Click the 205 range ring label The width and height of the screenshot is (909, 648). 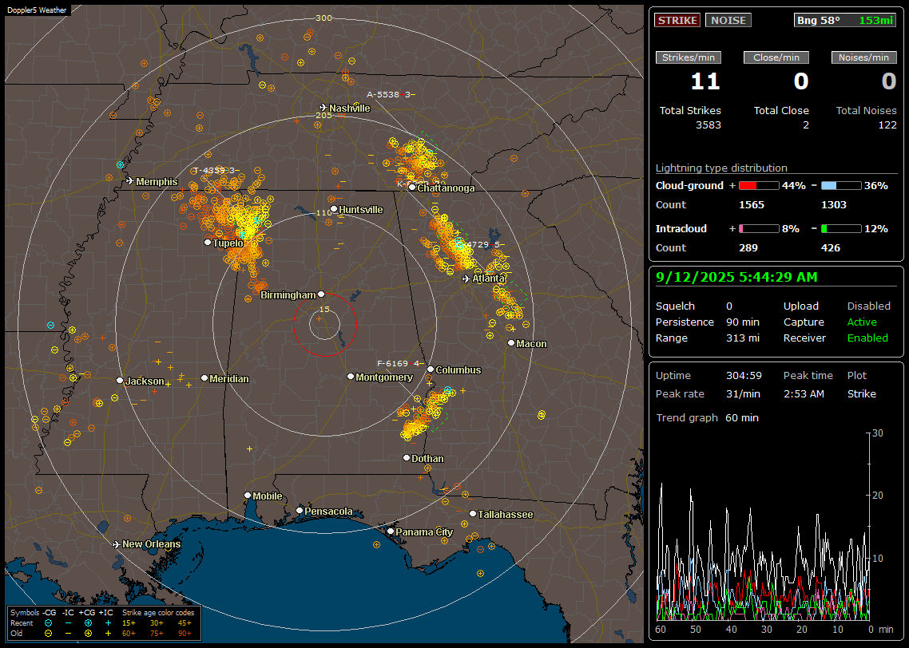[x=324, y=115]
